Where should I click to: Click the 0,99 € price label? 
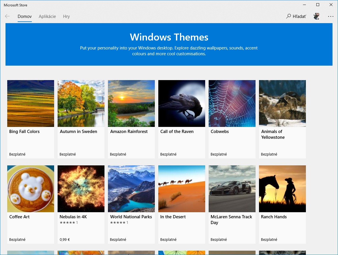click(x=65, y=240)
